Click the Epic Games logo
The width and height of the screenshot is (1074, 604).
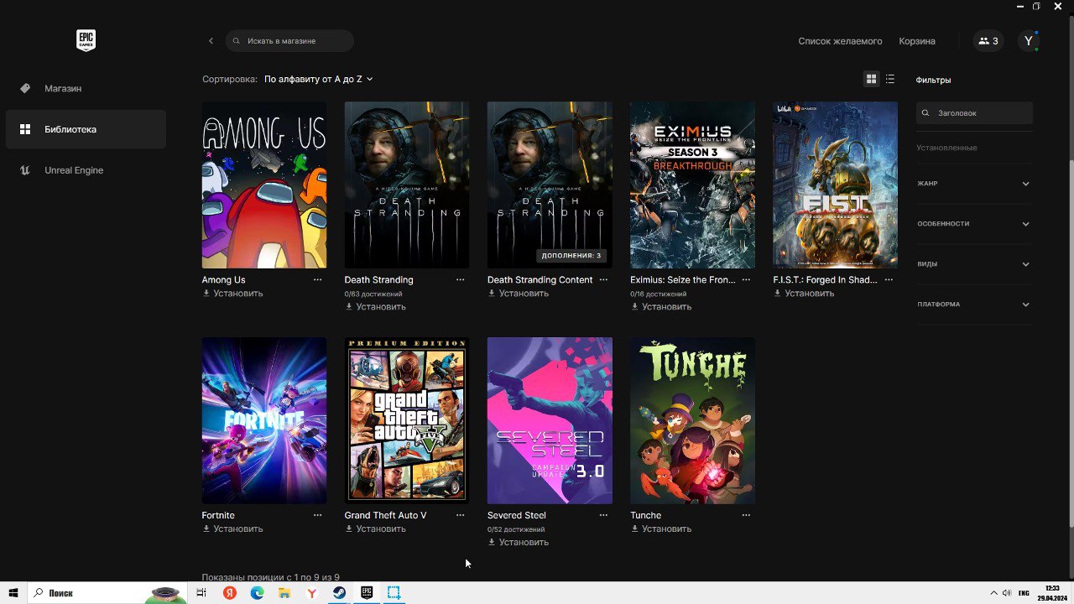coord(86,40)
